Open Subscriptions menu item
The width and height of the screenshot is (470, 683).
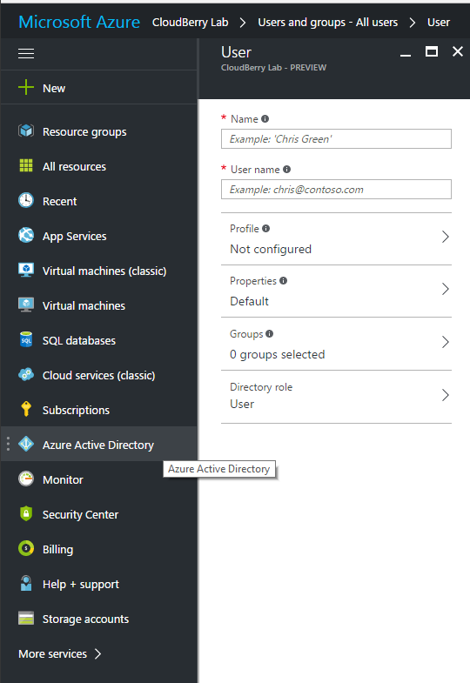tap(99, 410)
